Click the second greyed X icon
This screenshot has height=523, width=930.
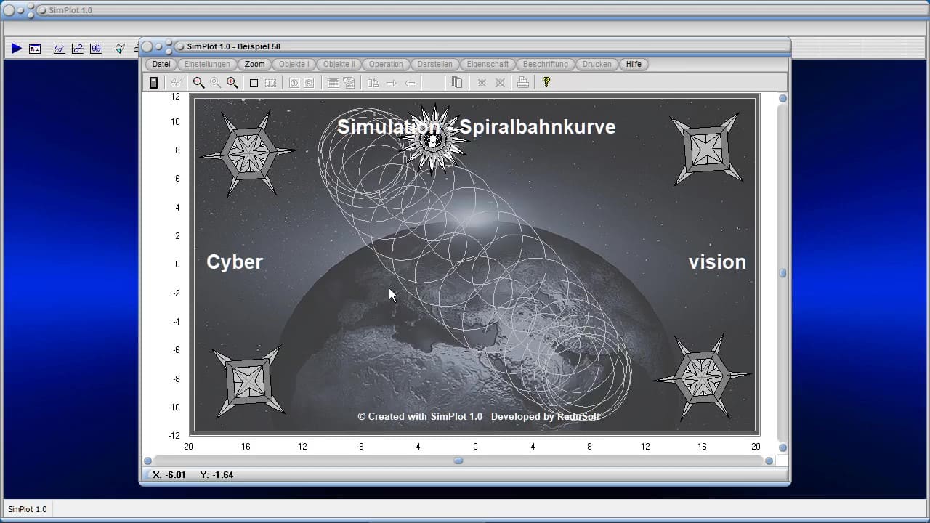click(500, 83)
